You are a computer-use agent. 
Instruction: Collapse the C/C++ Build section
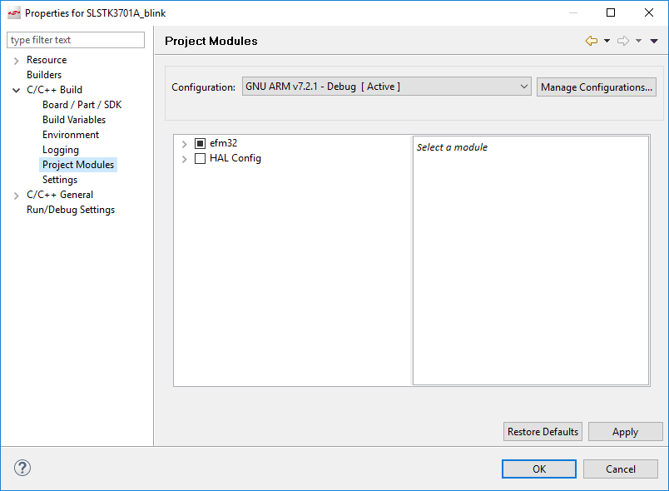point(17,89)
